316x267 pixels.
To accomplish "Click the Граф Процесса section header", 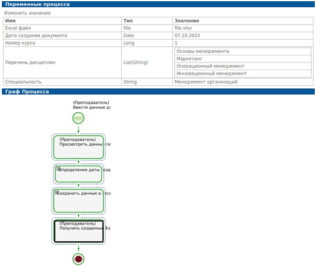I will (158, 92).
